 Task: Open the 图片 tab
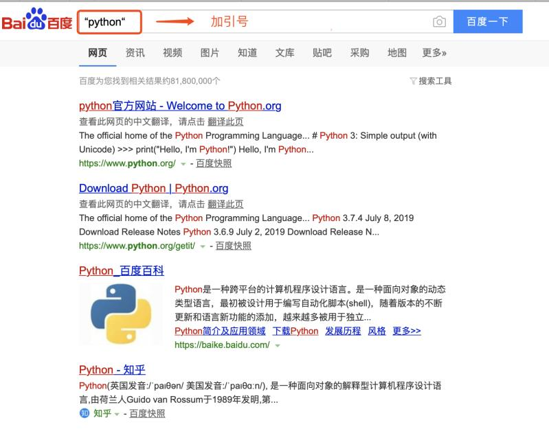(210, 53)
